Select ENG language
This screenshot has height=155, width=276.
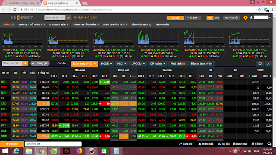coord(216,18)
